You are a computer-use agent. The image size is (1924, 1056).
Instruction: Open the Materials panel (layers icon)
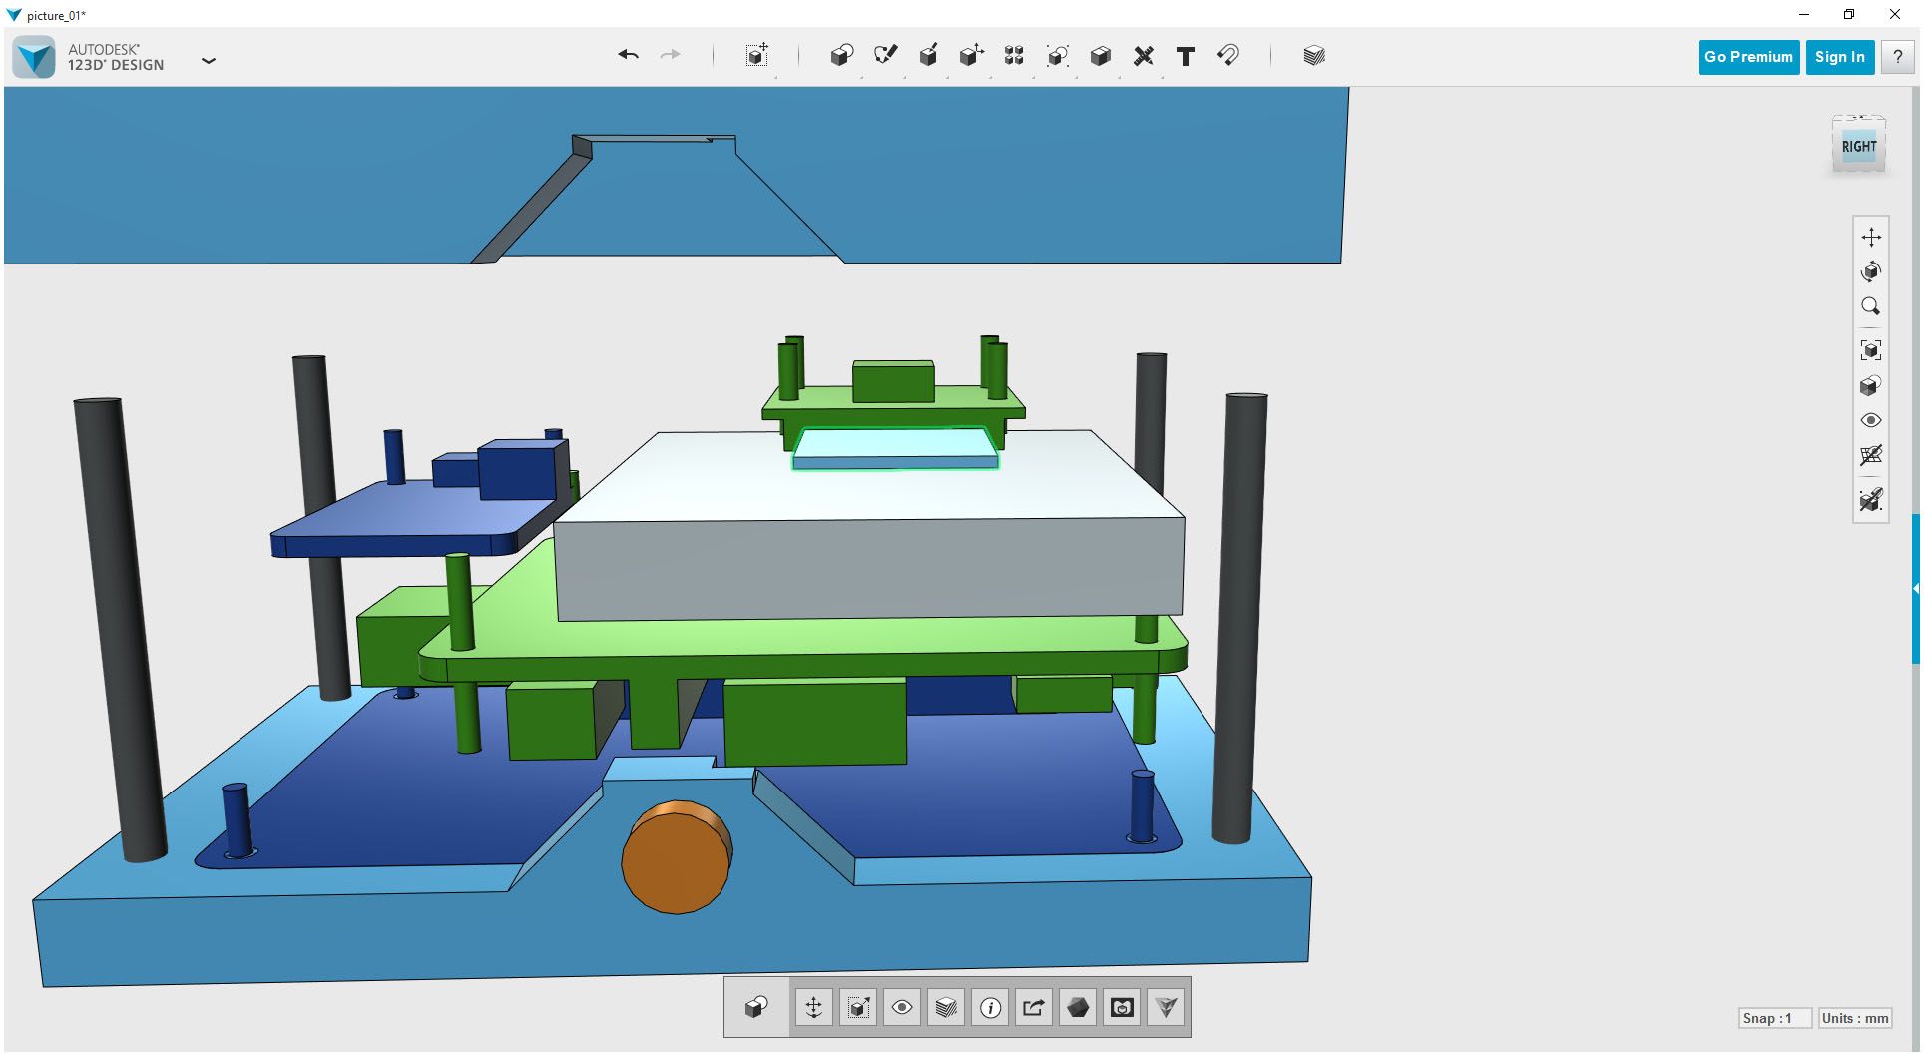pos(1314,56)
